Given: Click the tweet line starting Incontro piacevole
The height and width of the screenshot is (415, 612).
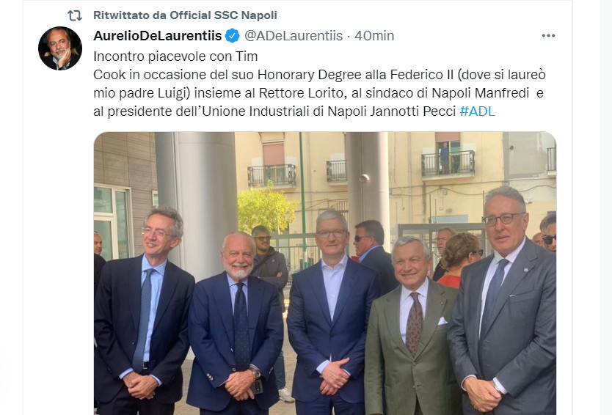Looking at the screenshot, I should click(x=175, y=56).
